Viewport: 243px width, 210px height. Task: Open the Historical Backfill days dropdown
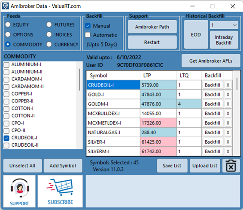tap(224, 25)
